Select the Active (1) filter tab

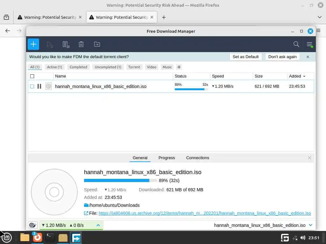54,67
